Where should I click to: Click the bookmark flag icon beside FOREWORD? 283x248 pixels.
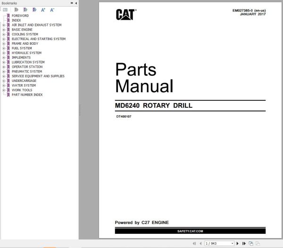8,16
